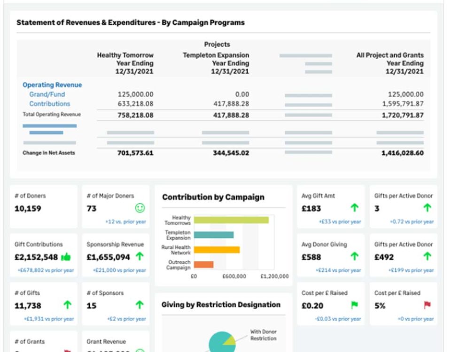Click the Change in Net Assets row label

49,153
